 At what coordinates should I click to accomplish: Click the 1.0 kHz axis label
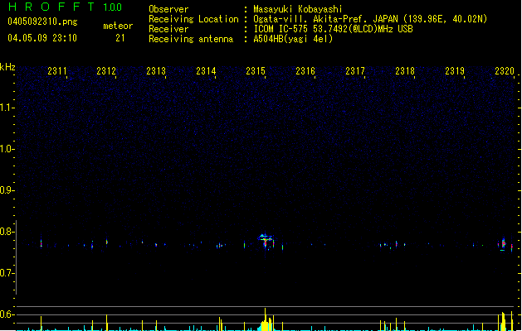click(x=7, y=149)
